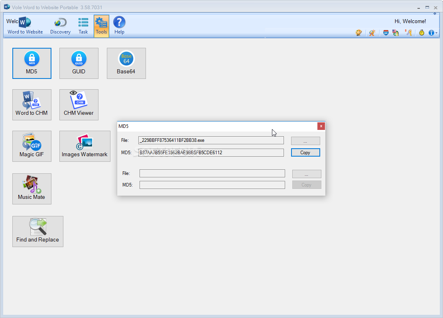Close the main application window
The image size is (443, 318).
click(436, 8)
